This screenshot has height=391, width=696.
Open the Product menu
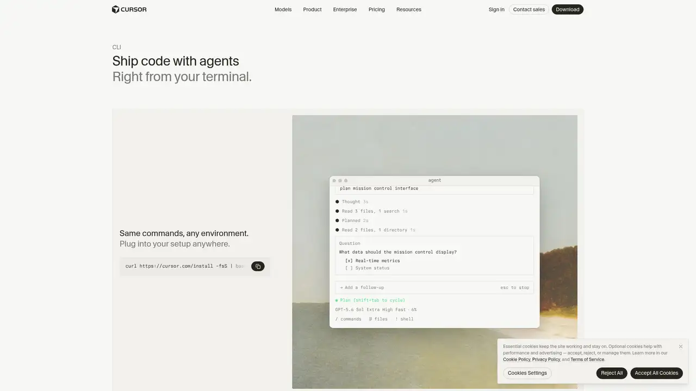(x=312, y=9)
